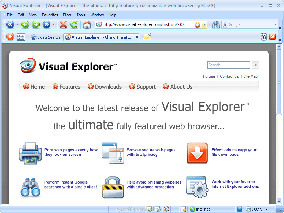Switch to the BlueG Search tab
284x213 pixels.
45,37
